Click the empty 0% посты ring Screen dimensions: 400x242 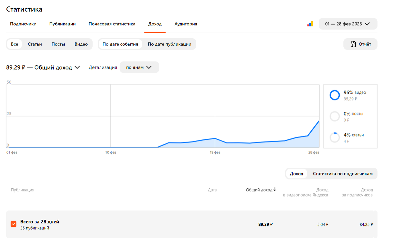coord(335,116)
